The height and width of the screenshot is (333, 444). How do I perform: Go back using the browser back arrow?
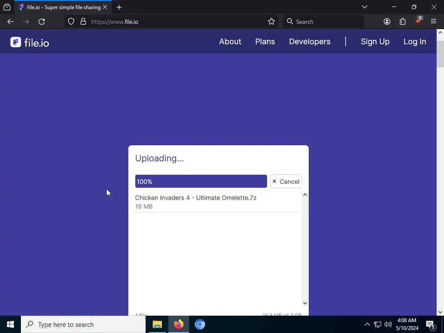click(10, 22)
